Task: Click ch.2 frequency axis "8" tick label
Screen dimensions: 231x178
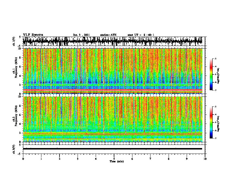Action: pyautogui.click(x=20, y=106)
